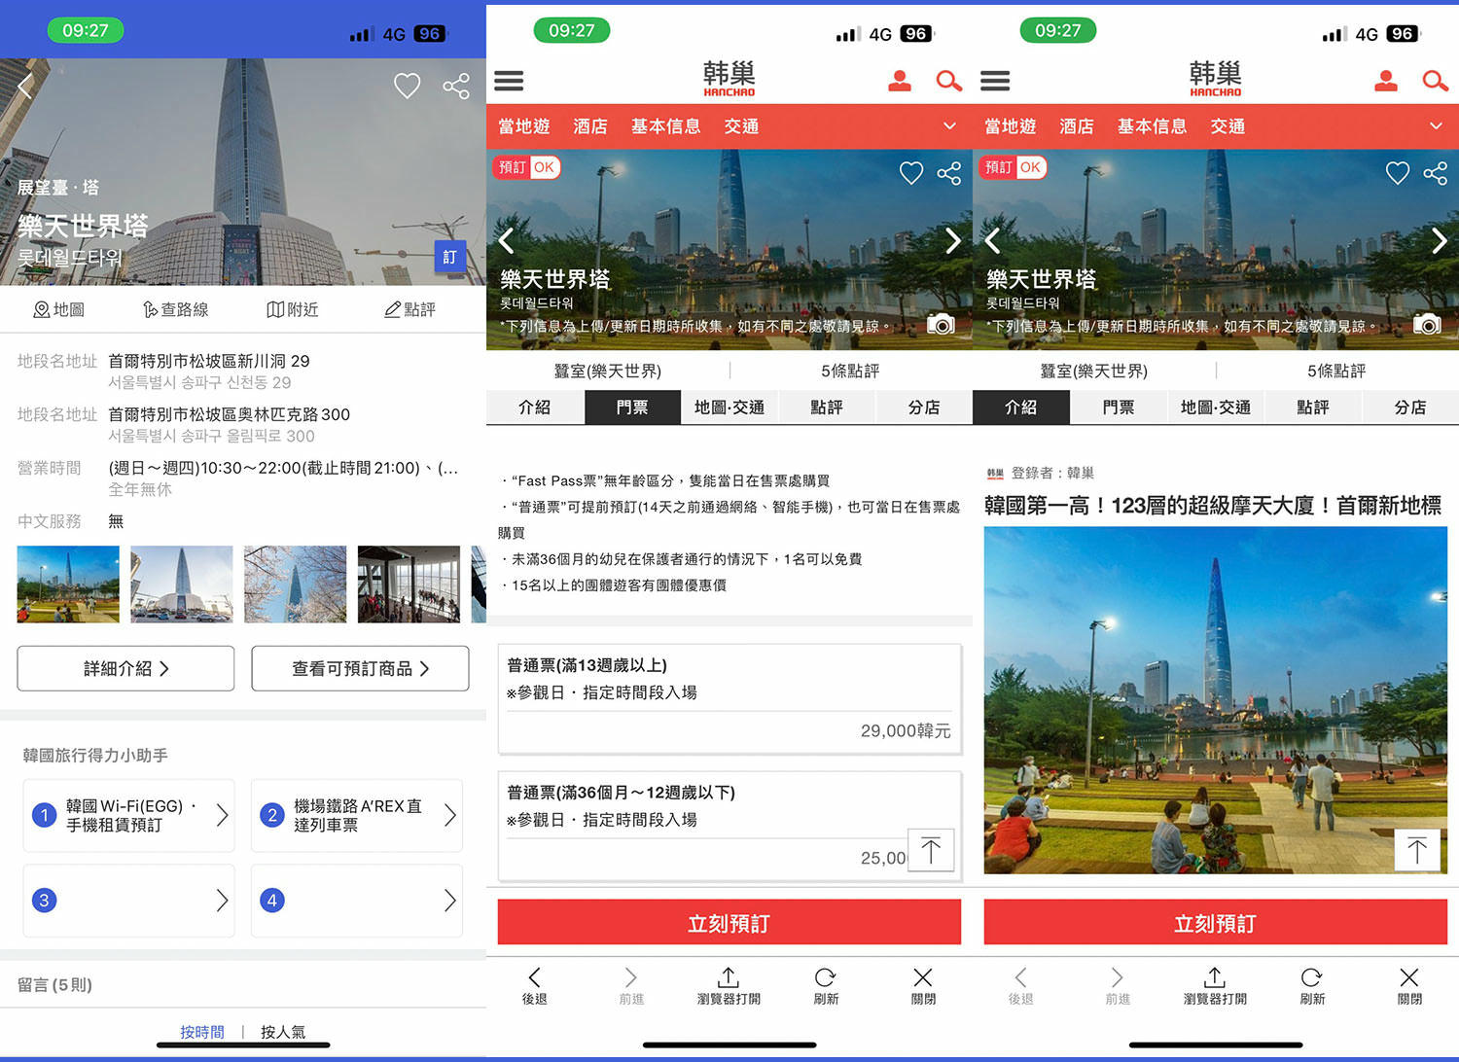This screenshot has width=1459, height=1062.
Task: Click the 查路線 route icon
Action: click(x=175, y=309)
